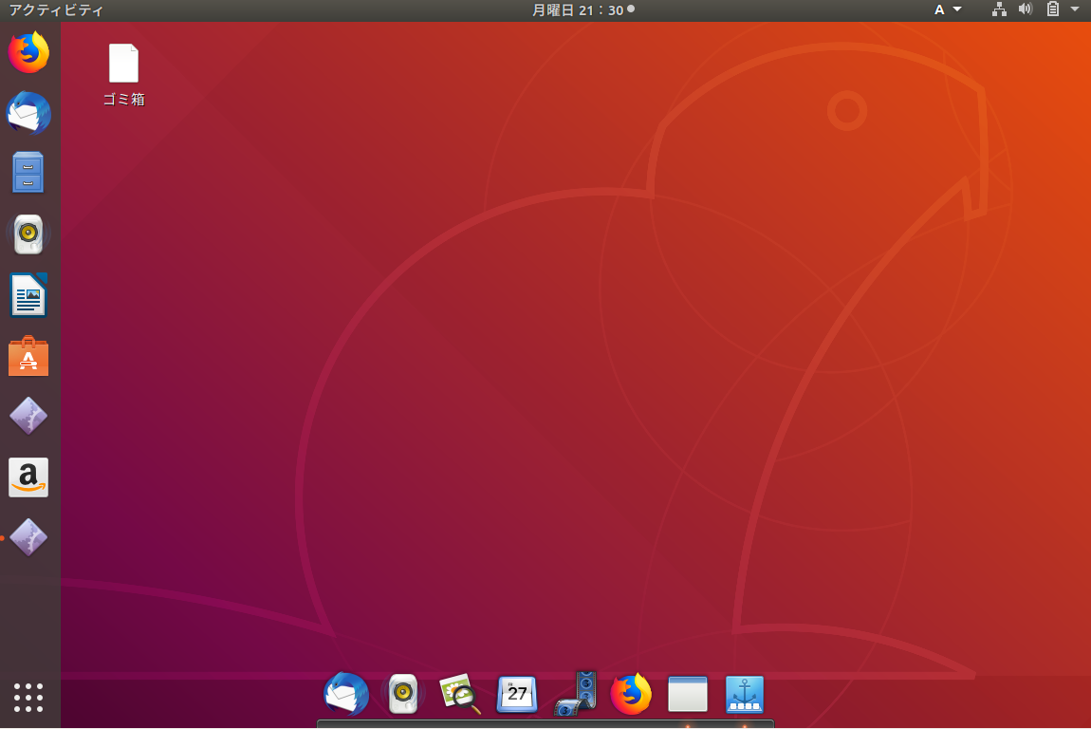Open Thunderbird mail in the left sidebar

point(28,114)
